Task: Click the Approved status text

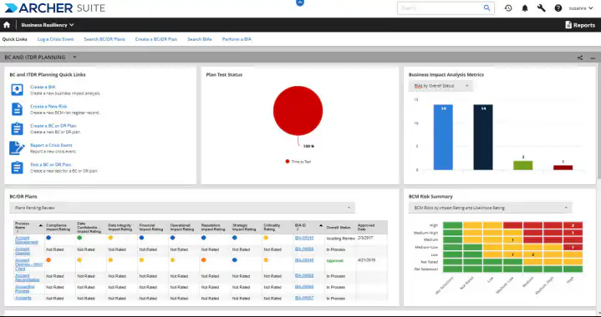Action: 335,261
